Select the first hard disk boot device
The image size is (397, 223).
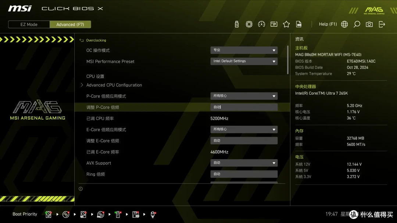49,215
